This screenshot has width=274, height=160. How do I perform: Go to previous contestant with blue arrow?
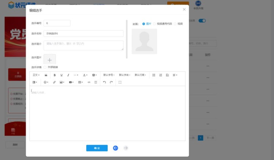tap(115, 148)
